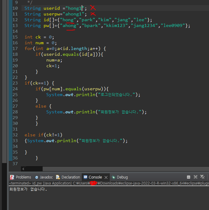
Task: Click the userpw "ahong1" string literal
Action: [x=73, y=14]
